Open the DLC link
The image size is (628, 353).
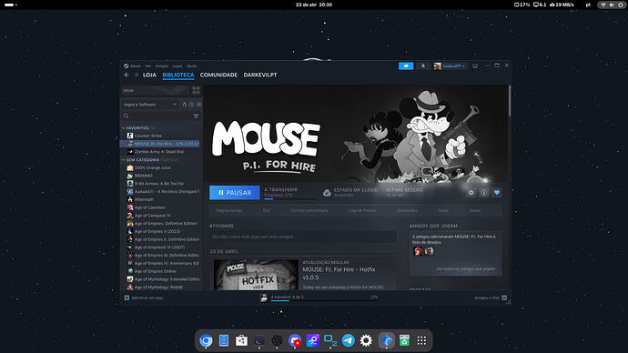[x=267, y=210]
